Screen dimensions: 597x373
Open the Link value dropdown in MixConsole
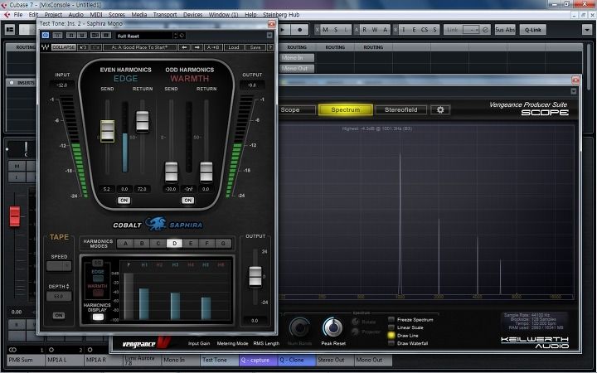(471, 29)
